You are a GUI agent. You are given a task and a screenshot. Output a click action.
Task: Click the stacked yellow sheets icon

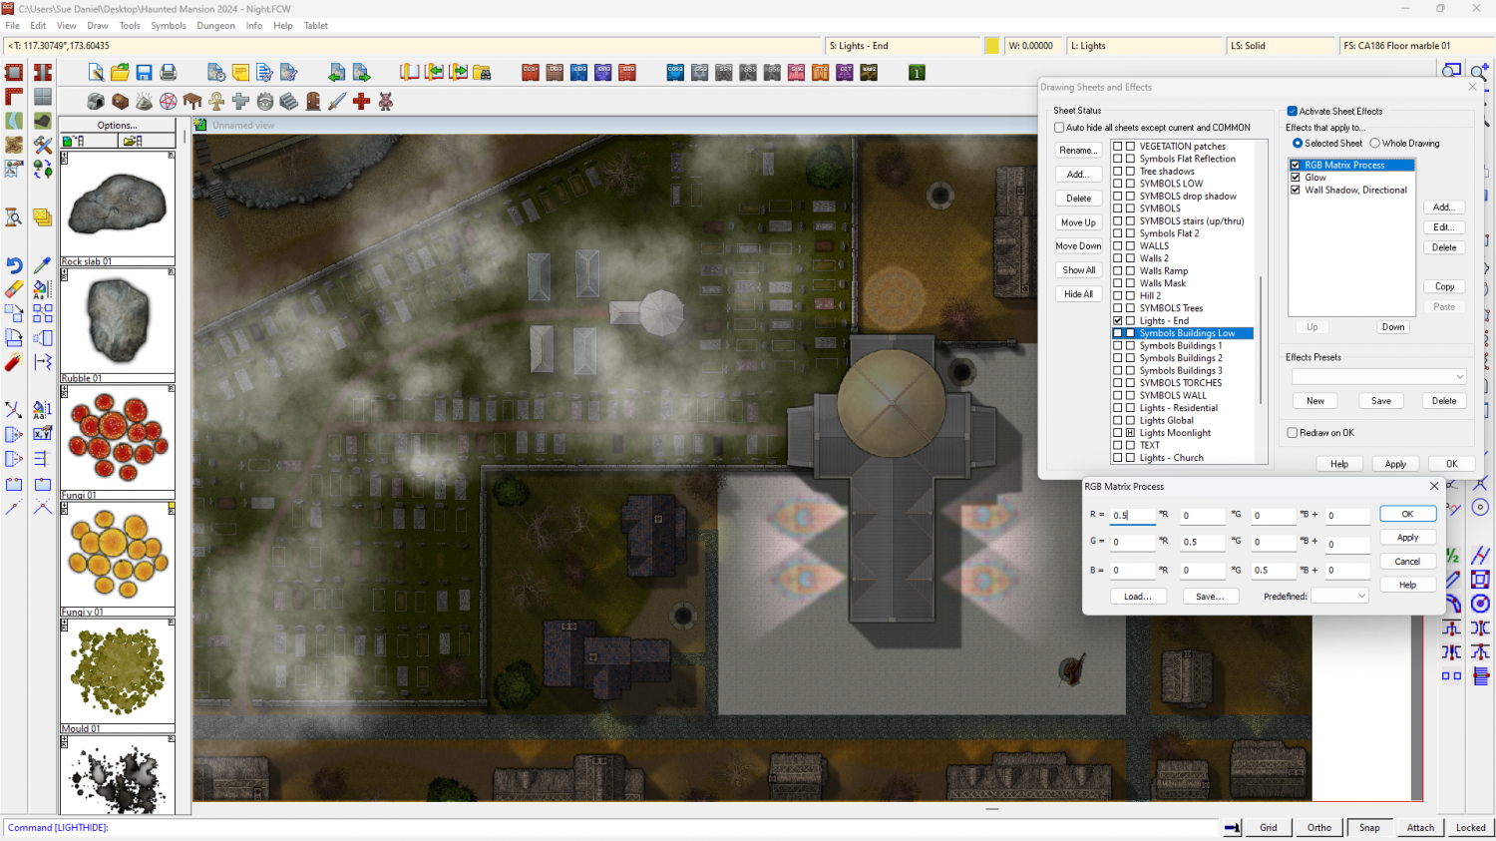[42, 217]
